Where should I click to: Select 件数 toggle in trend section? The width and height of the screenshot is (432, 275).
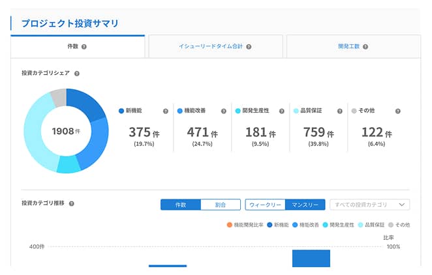(x=181, y=205)
